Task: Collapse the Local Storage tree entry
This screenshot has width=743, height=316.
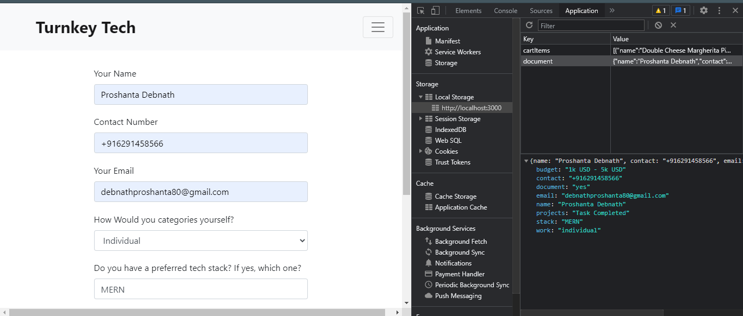Action: coord(420,97)
